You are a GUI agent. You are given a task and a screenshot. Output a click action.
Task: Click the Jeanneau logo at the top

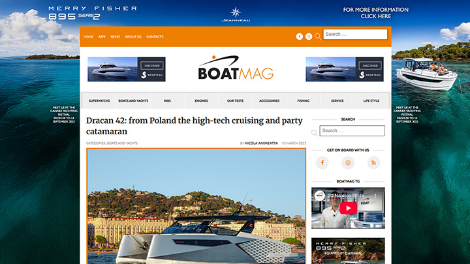coord(235,14)
